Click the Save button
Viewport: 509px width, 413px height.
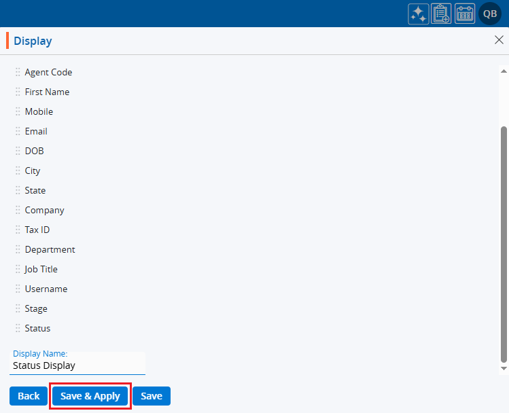click(152, 396)
